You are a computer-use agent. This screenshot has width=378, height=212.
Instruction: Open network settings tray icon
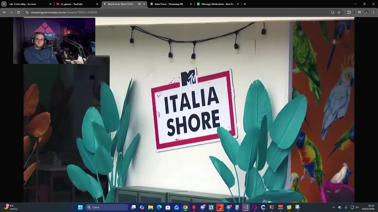pos(352,207)
